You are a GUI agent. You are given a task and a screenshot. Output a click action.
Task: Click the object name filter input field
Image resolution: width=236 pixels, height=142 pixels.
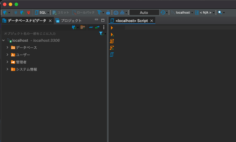point(51,34)
